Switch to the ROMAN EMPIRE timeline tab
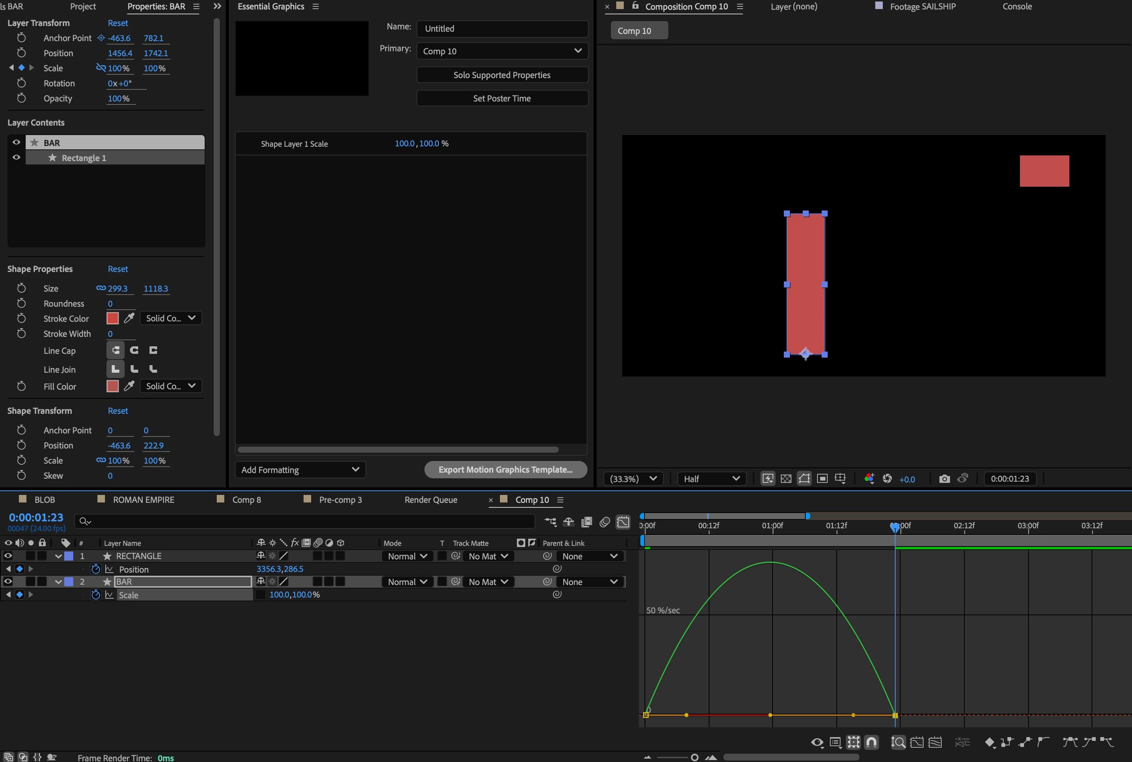Image resolution: width=1132 pixels, height=762 pixels. tap(143, 499)
